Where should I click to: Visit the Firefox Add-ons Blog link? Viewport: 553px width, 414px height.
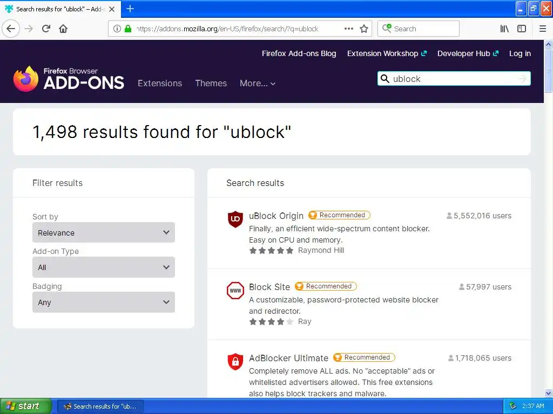click(x=299, y=53)
